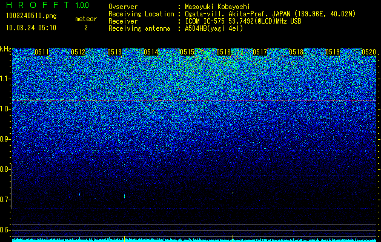Click the yellow meteor marker below 0513

click(124, 238)
